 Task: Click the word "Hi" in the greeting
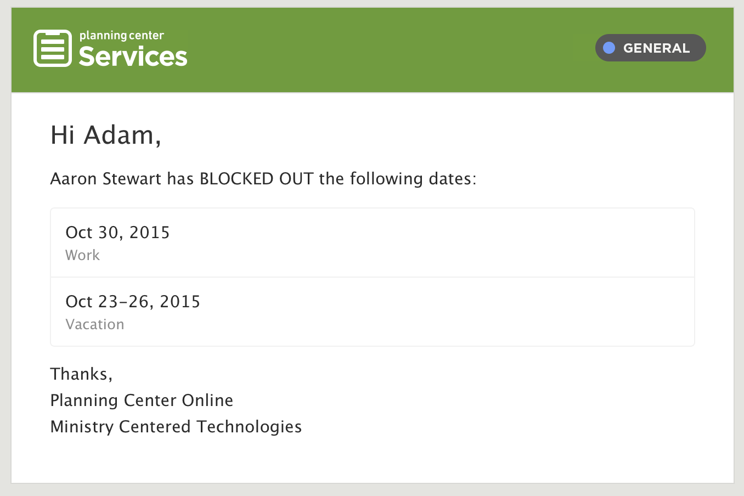[x=63, y=135]
